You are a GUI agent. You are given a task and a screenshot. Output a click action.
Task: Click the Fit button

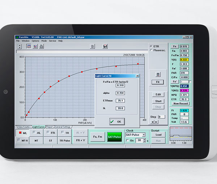point(158,82)
